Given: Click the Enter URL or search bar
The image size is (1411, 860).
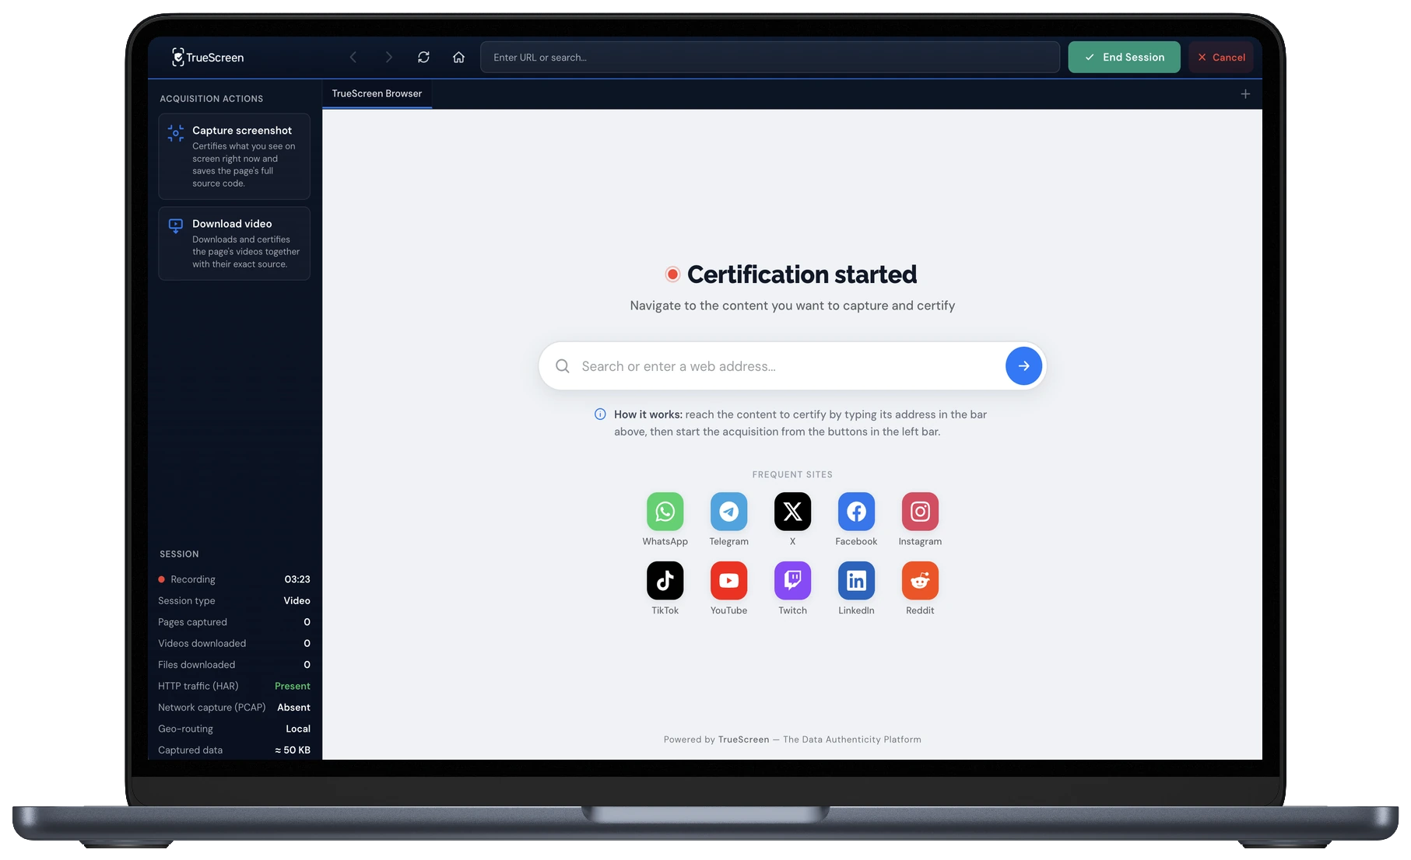Looking at the screenshot, I should coord(770,57).
